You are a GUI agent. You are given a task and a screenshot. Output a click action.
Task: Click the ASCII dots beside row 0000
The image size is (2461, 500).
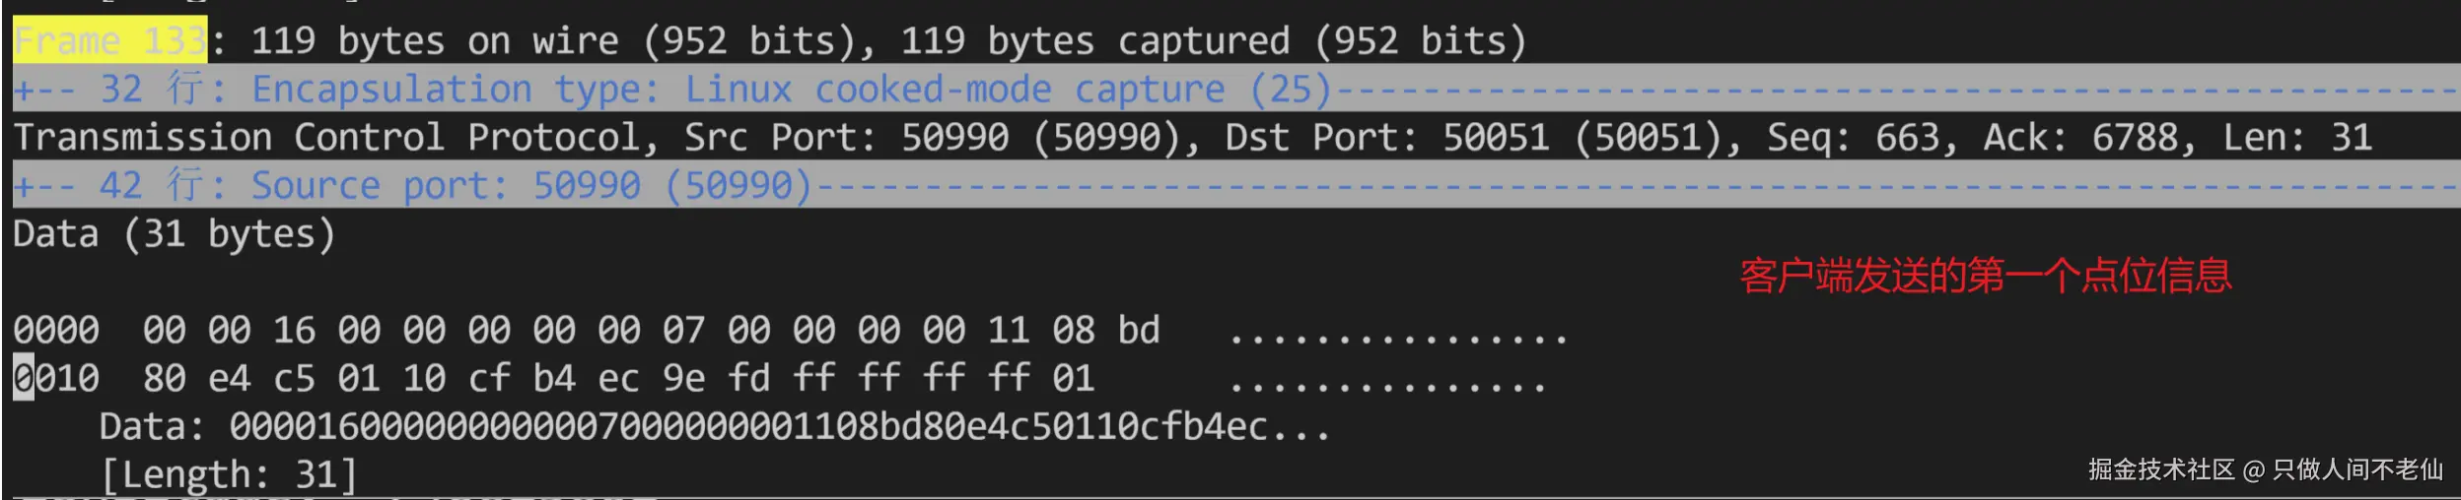click(x=1396, y=337)
